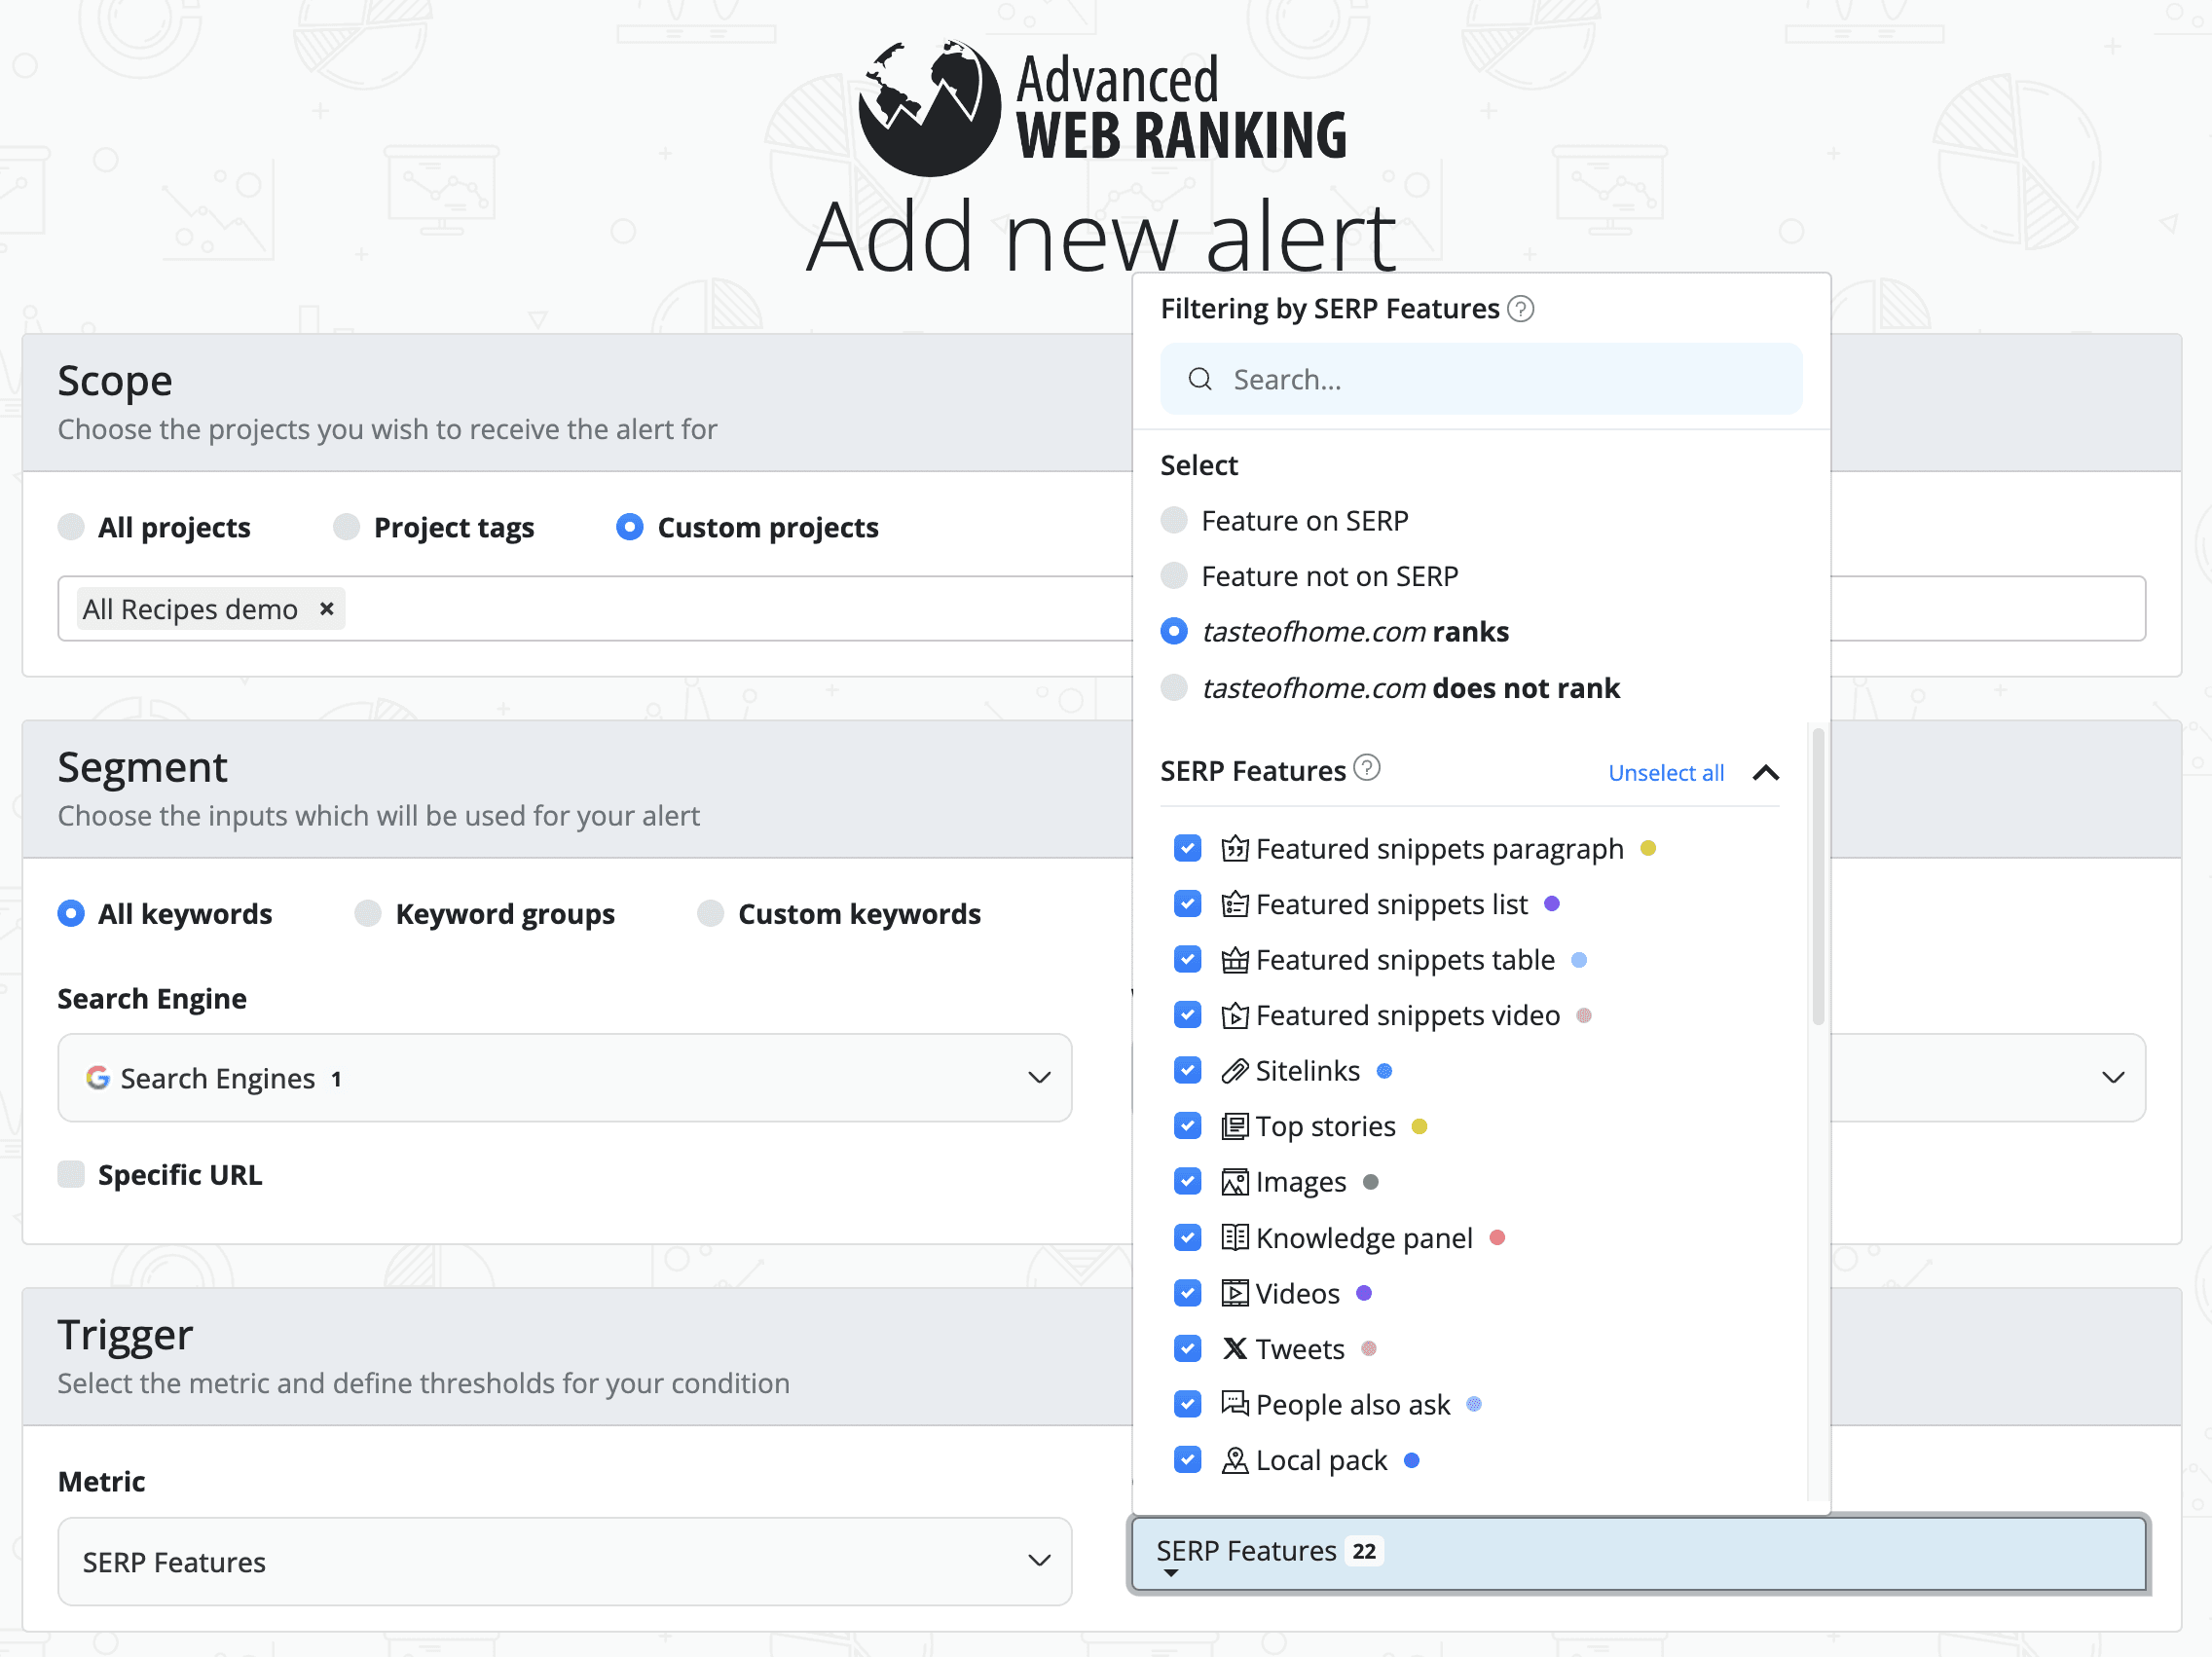Open the dropdown chevron right of the filter panel
Viewport: 2212px width, 1657px height.
click(x=2113, y=1078)
